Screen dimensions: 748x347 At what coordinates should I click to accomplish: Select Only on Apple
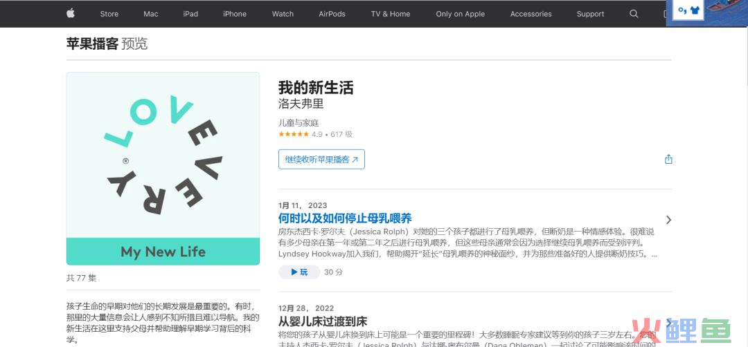[x=461, y=14]
